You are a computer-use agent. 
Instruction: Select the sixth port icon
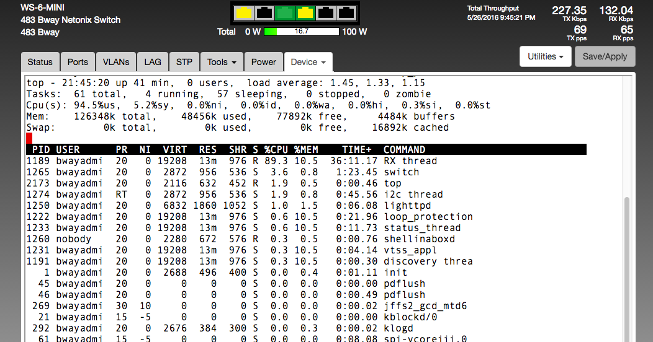tap(346, 12)
